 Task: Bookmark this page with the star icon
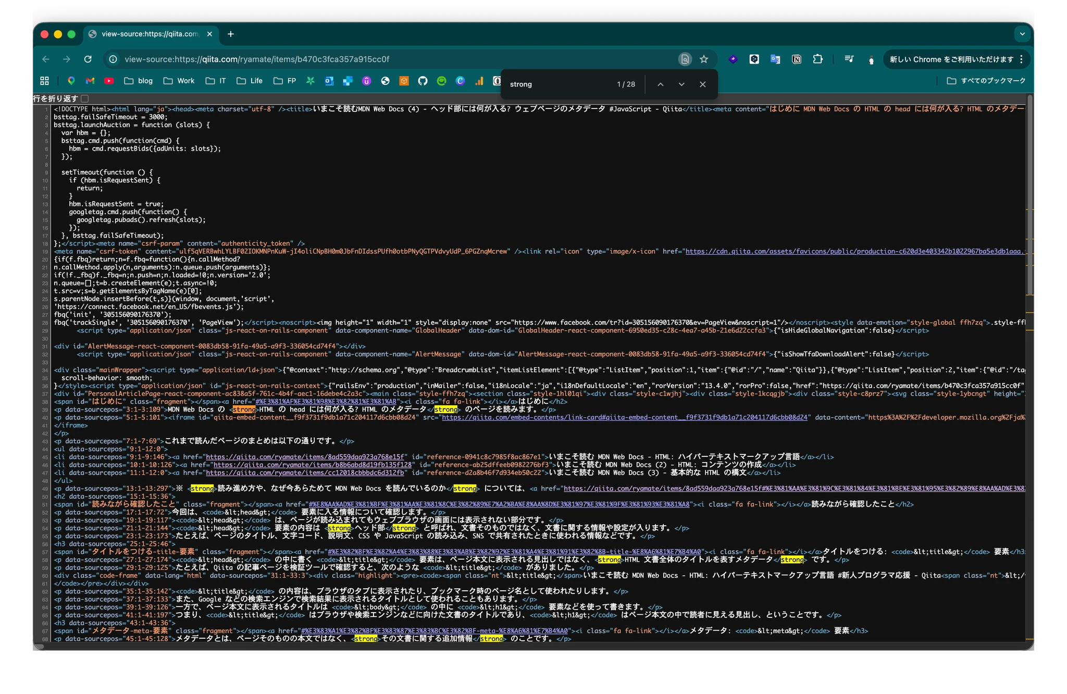pyautogui.click(x=704, y=59)
